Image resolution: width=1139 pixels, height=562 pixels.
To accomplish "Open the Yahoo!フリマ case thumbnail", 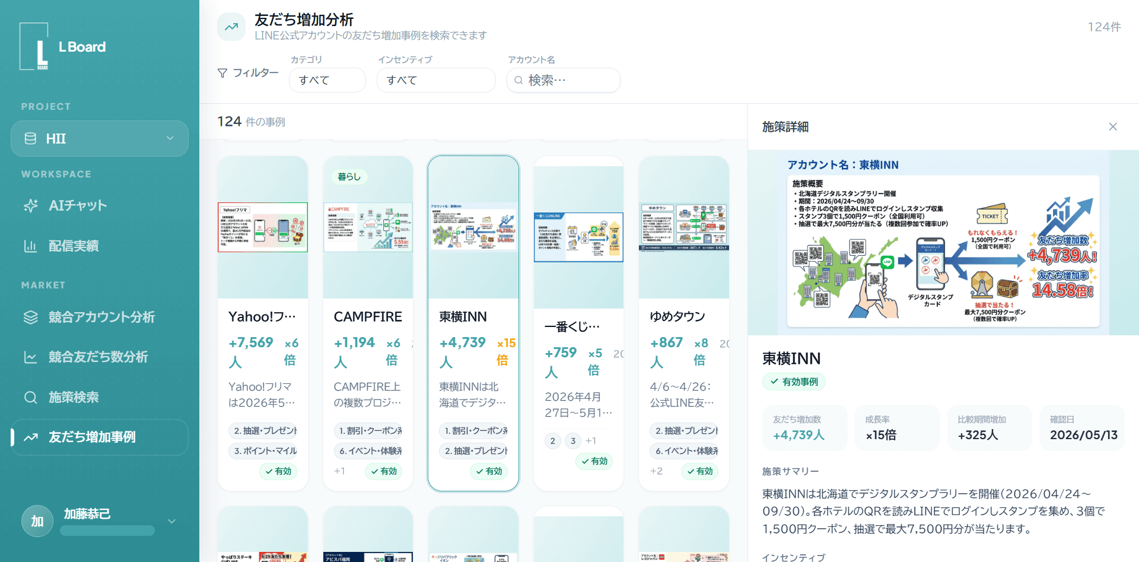I will (x=263, y=227).
